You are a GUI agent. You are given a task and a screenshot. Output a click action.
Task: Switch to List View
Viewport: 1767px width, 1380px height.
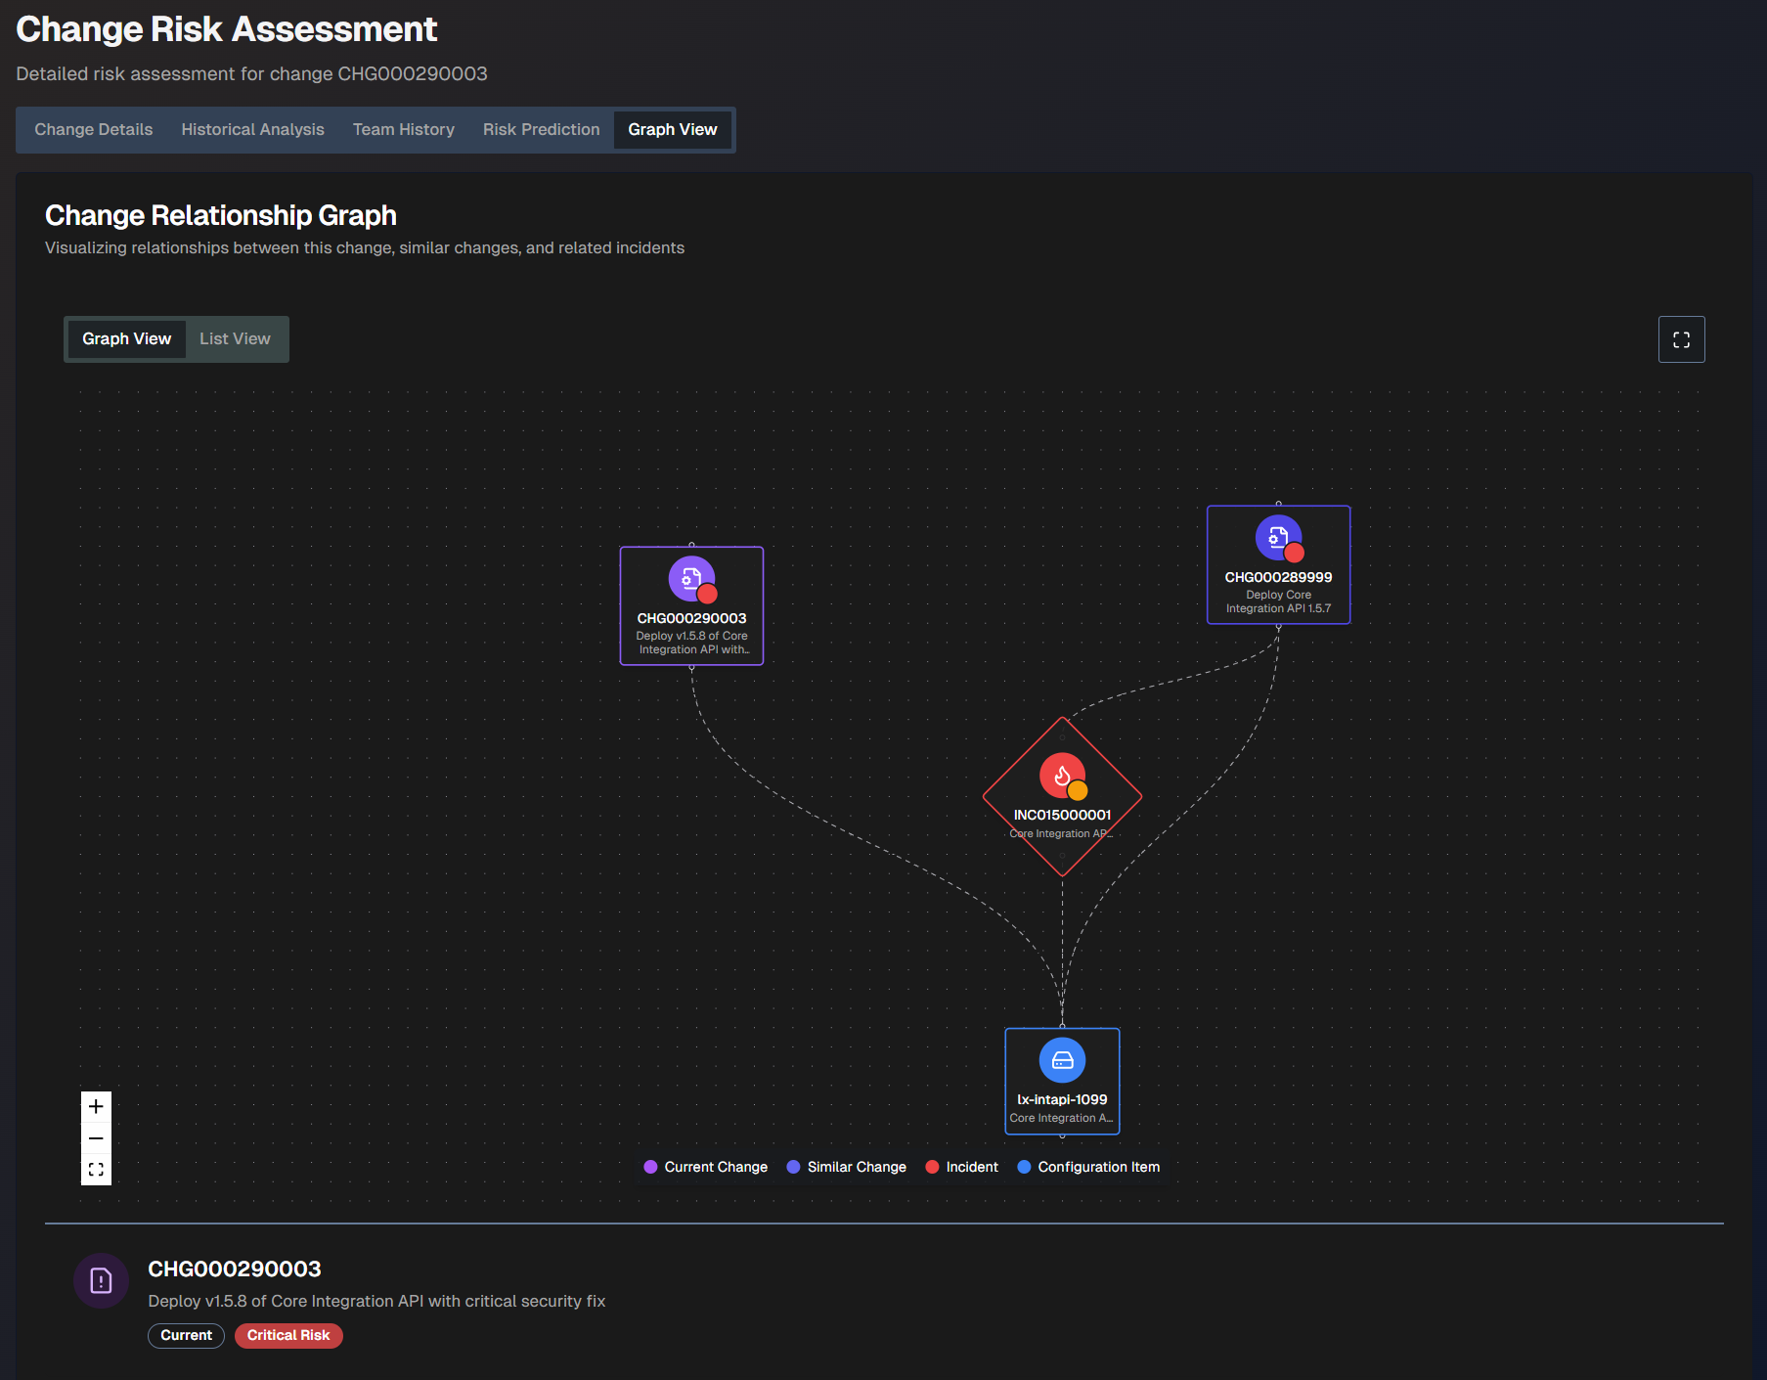(235, 338)
